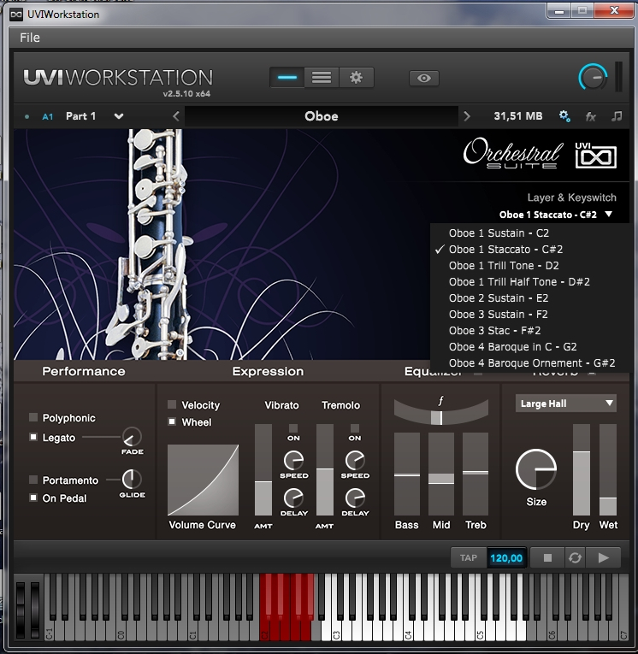Open the arpeggiator music note icon
Viewport: 638px width, 654px height.
click(x=617, y=116)
